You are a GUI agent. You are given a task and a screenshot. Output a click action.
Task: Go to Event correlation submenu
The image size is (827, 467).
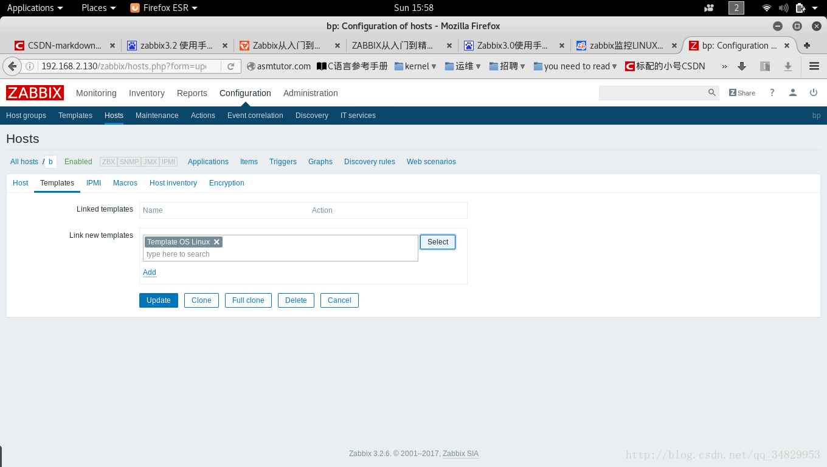pyautogui.click(x=255, y=116)
